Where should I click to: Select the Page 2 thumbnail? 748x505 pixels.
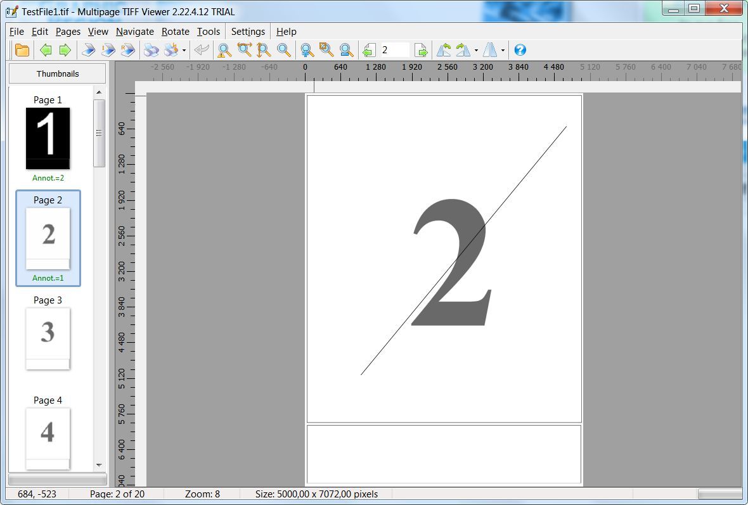48,238
